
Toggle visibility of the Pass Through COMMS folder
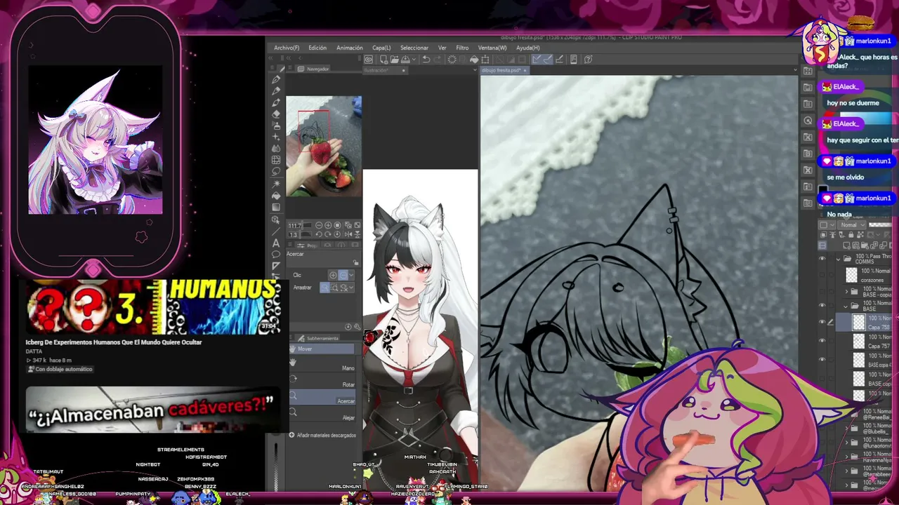pyautogui.click(x=822, y=259)
